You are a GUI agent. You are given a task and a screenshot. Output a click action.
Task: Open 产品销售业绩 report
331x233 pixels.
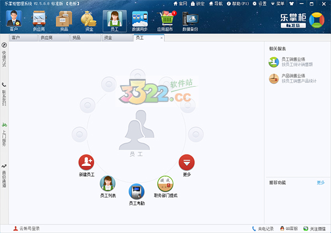[292, 78]
